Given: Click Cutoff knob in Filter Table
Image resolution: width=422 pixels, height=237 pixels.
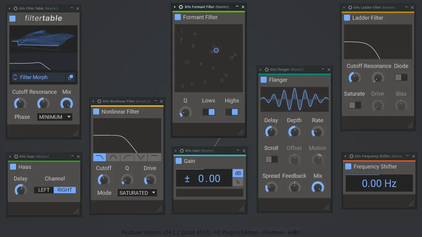Looking at the screenshot, I should [20, 104].
